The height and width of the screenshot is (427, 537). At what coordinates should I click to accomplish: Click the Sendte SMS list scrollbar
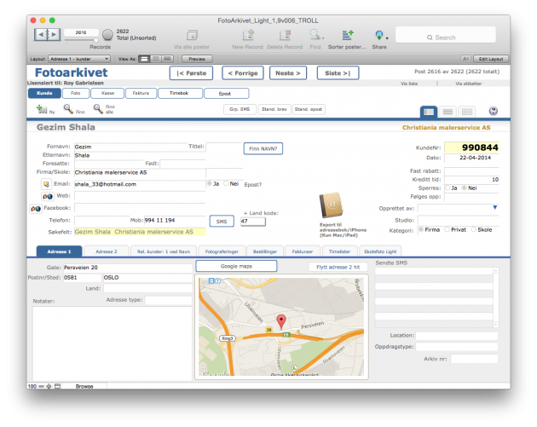click(495, 297)
